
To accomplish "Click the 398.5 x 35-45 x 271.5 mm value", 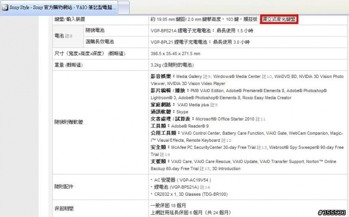I will (176, 53).
